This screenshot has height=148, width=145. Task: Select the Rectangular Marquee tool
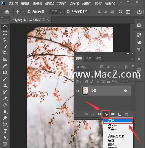coord(5,33)
